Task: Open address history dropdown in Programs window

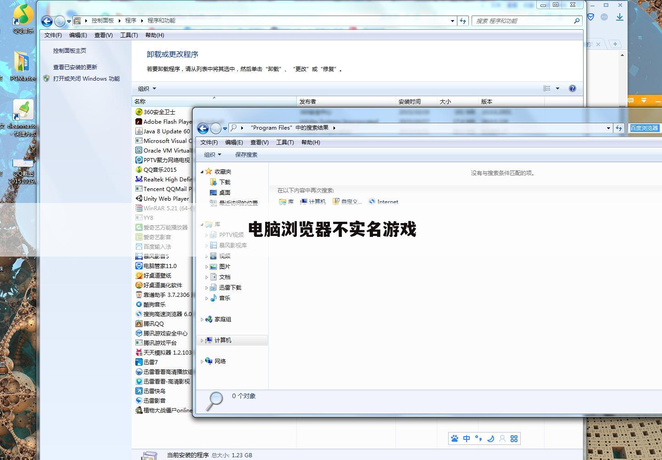Action: point(452,21)
